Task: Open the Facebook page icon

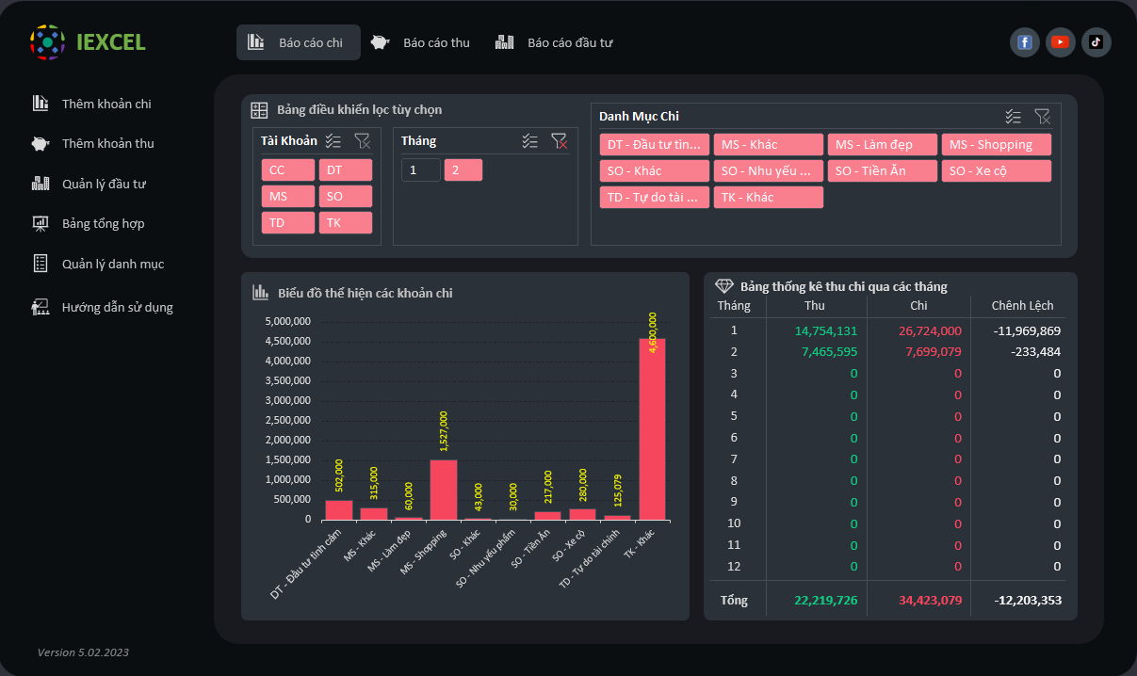Action: [1025, 42]
